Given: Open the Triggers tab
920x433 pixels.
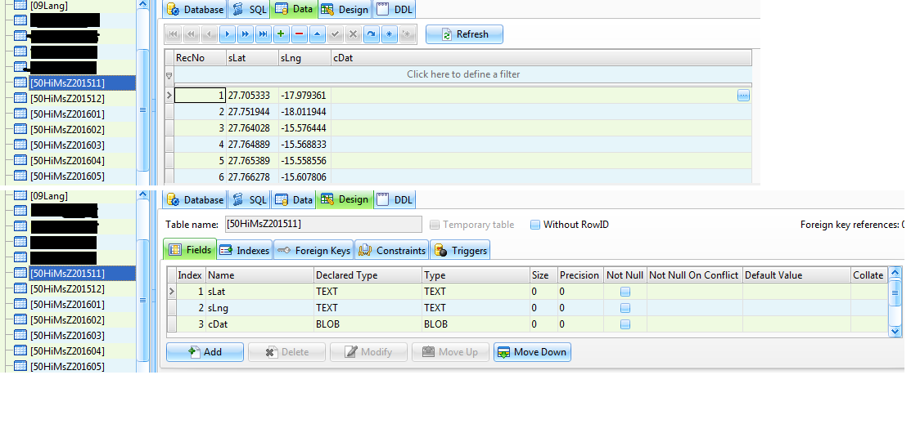Looking at the screenshot, I should click(x=460, y=250).
